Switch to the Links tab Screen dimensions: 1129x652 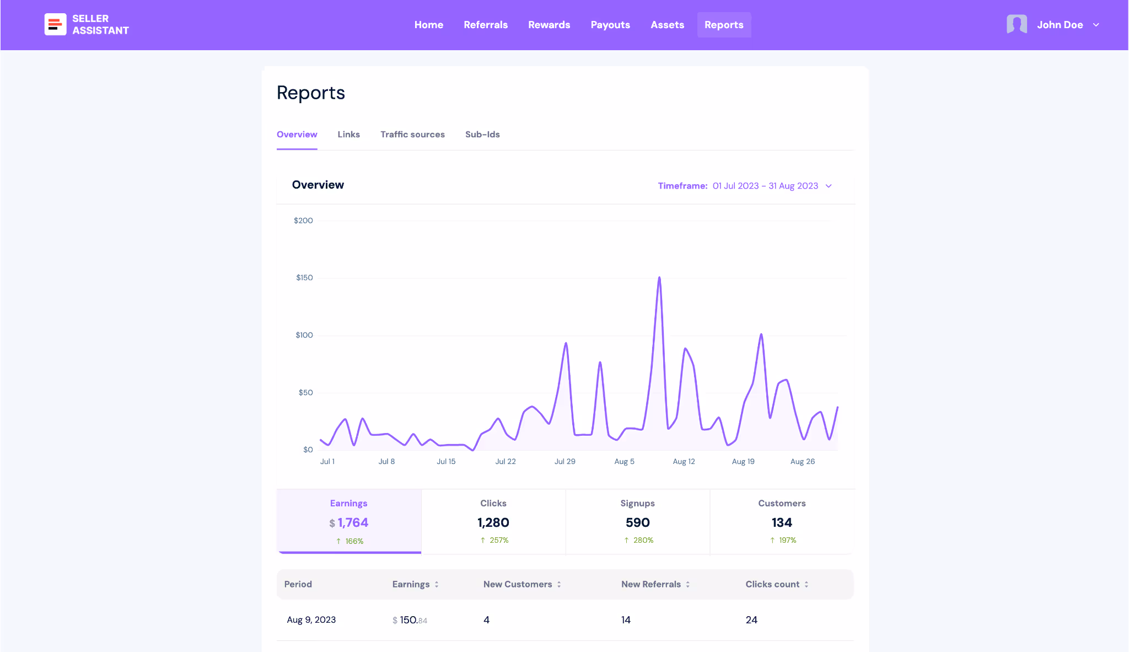point(348,135)
